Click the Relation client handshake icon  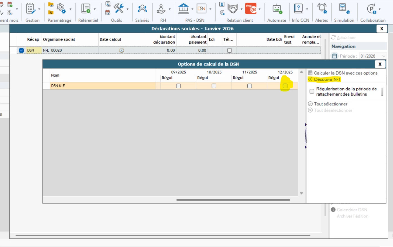[233, 9]
